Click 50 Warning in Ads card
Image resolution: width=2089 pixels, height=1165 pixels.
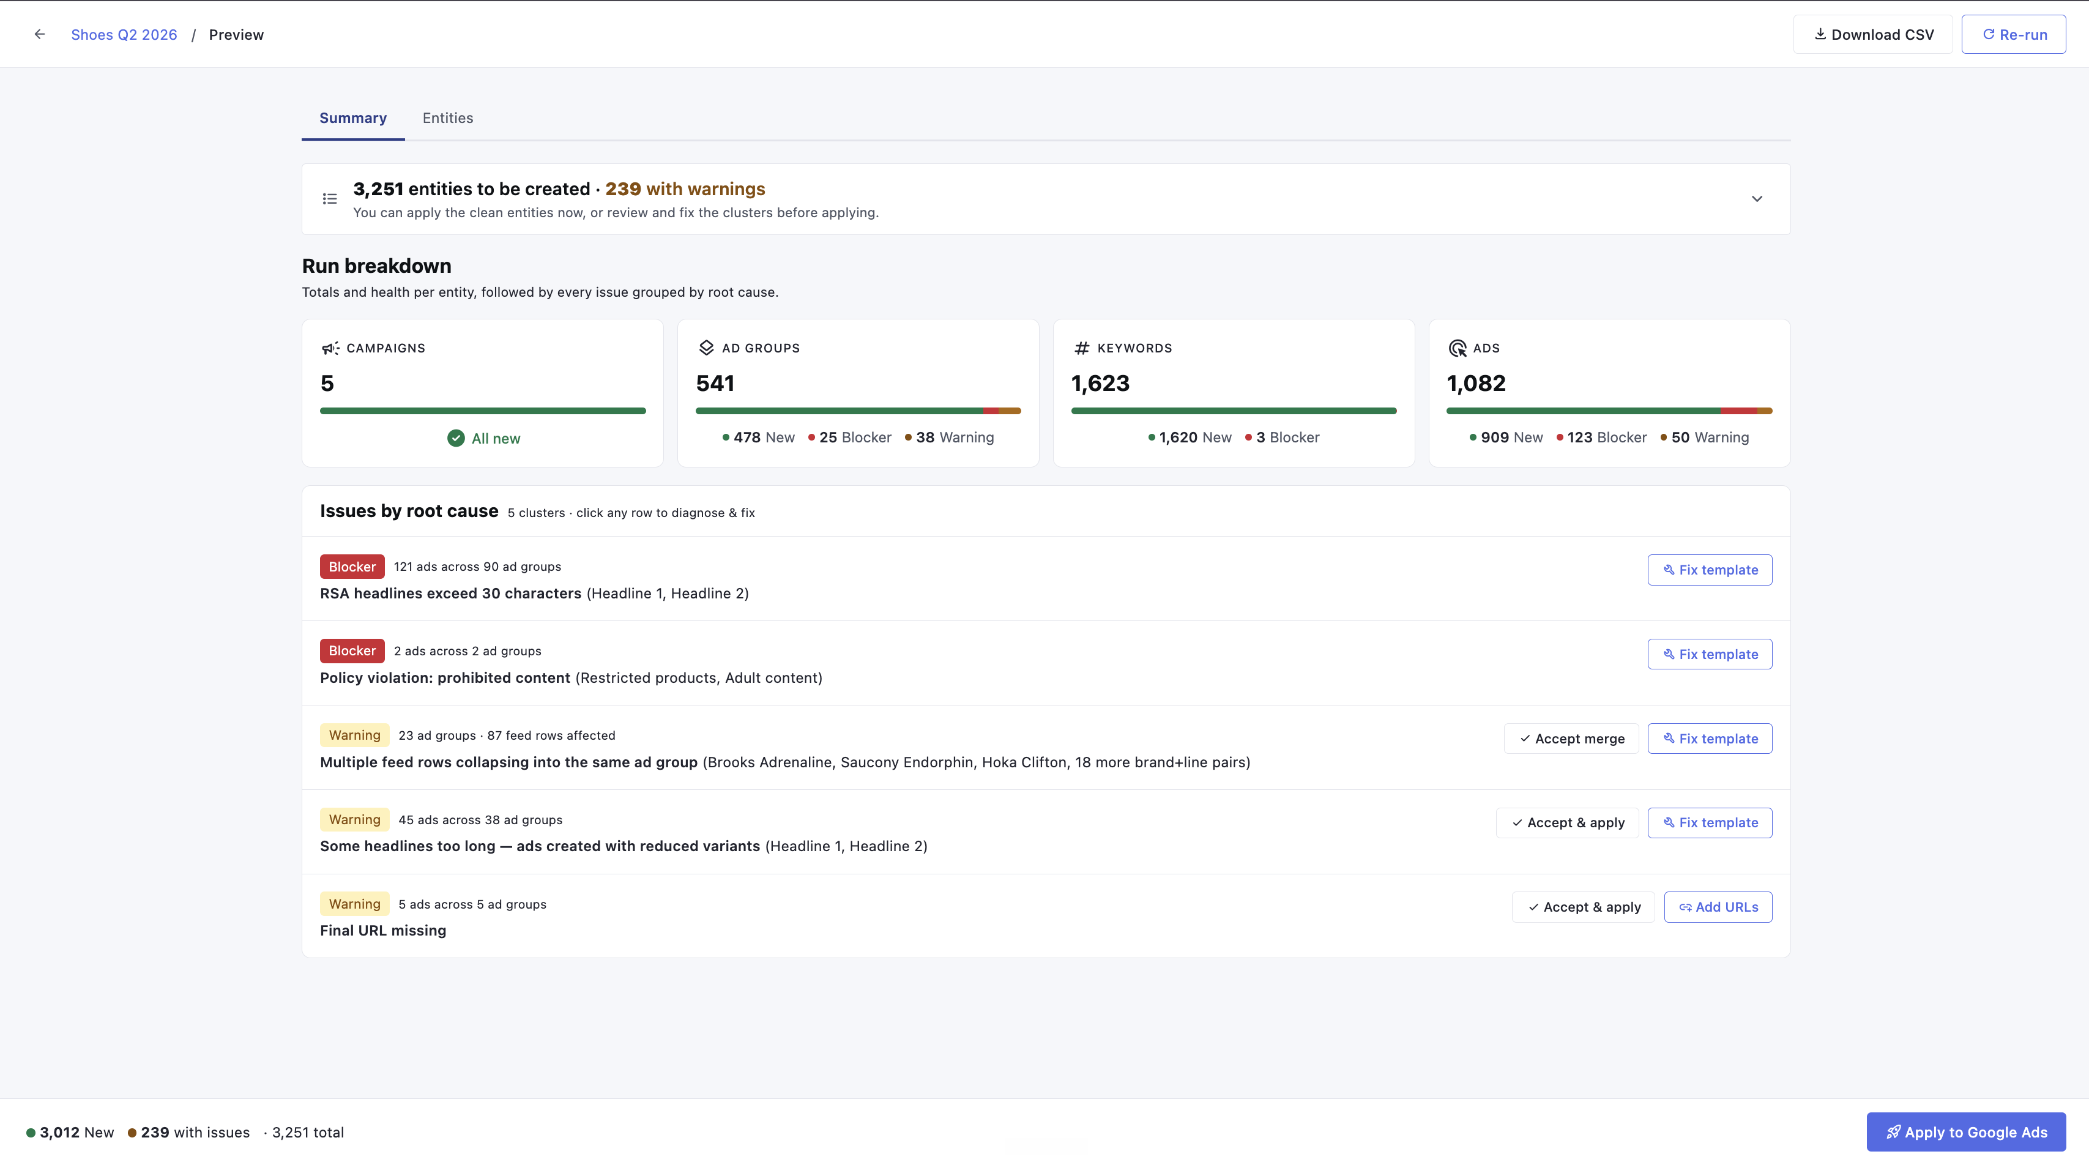(1705, 437)
